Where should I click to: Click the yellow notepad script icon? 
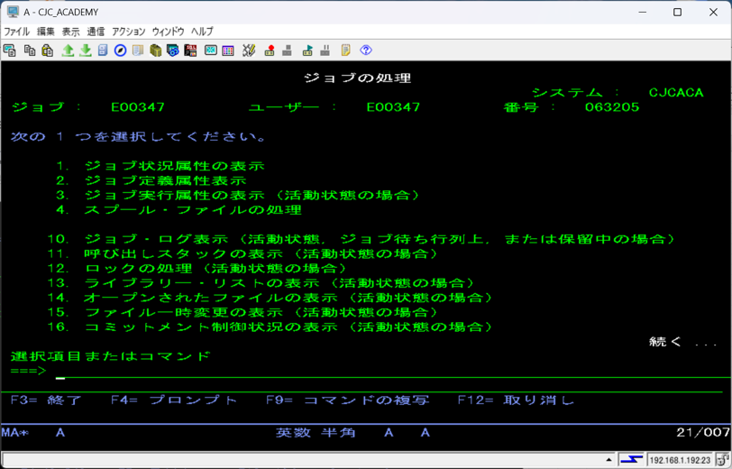click(x=345, y=50)
